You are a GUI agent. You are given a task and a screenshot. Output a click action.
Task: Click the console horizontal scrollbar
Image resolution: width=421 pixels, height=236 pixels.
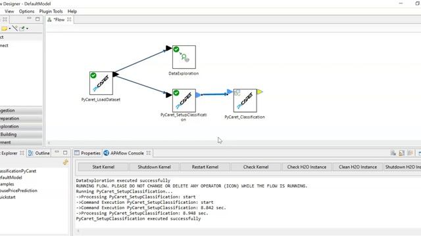pos(249,231)
